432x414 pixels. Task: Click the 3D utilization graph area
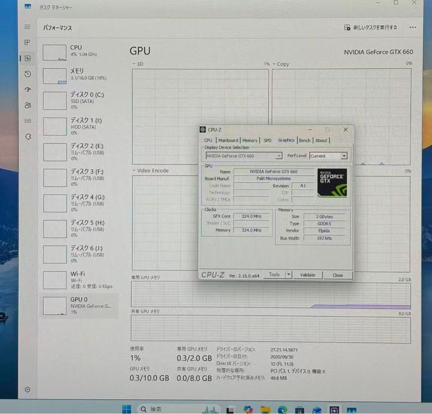[x=200, y=117]
